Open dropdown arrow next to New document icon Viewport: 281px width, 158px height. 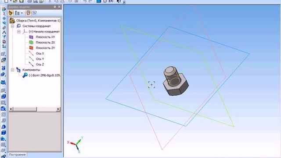(x=11, y=1)
